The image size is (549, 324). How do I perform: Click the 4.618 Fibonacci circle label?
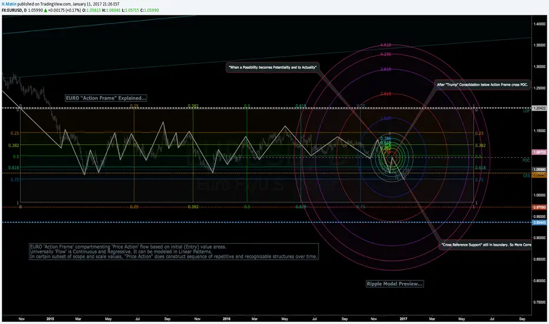click(385, 45)
